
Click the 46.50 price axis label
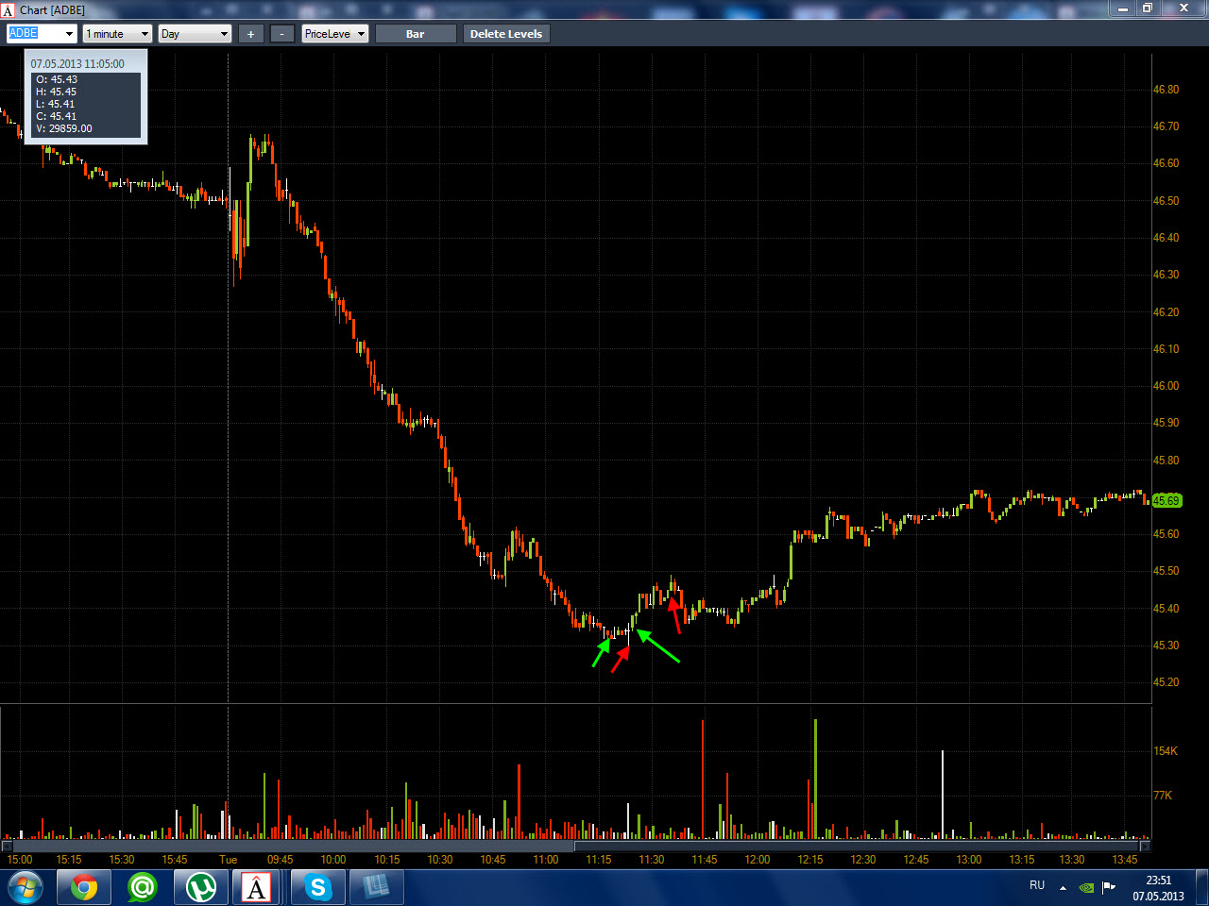[1166, 201]
